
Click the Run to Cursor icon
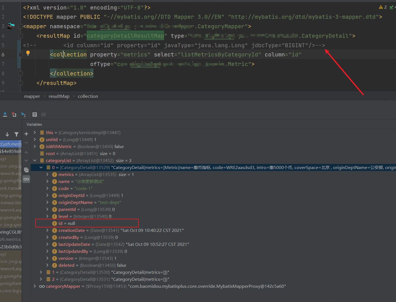tap(24, 115)
